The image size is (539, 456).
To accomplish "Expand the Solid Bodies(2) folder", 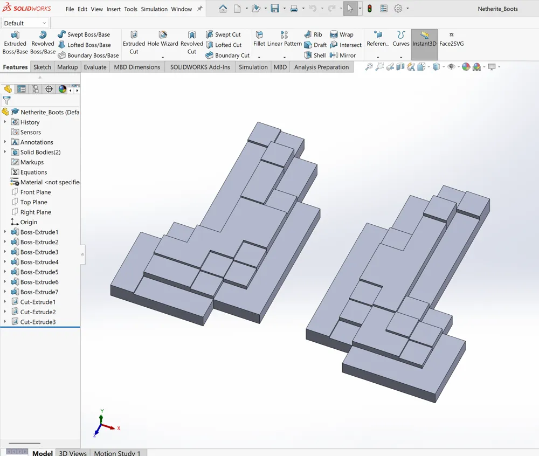I will [x=5, y=152].
